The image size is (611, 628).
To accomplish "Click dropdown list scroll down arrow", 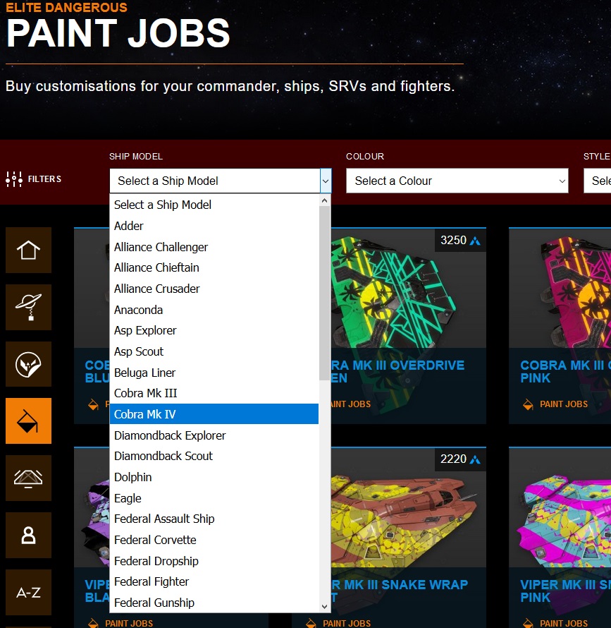I will click(324, 607).
